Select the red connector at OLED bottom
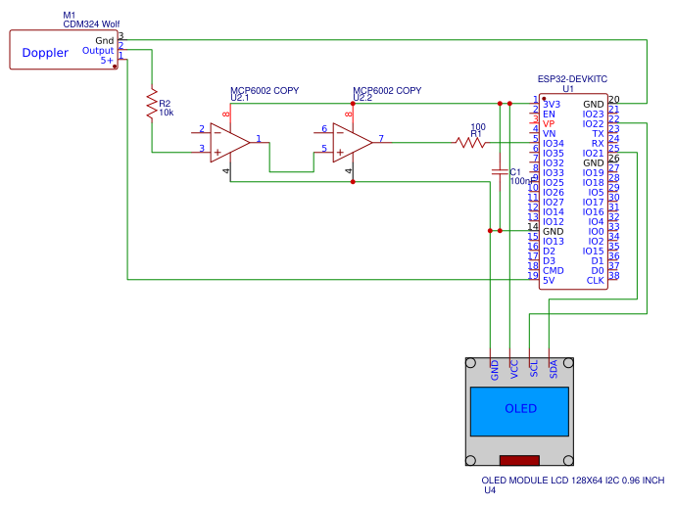Screen dimensions: 675x505 [x=519, y=460]
